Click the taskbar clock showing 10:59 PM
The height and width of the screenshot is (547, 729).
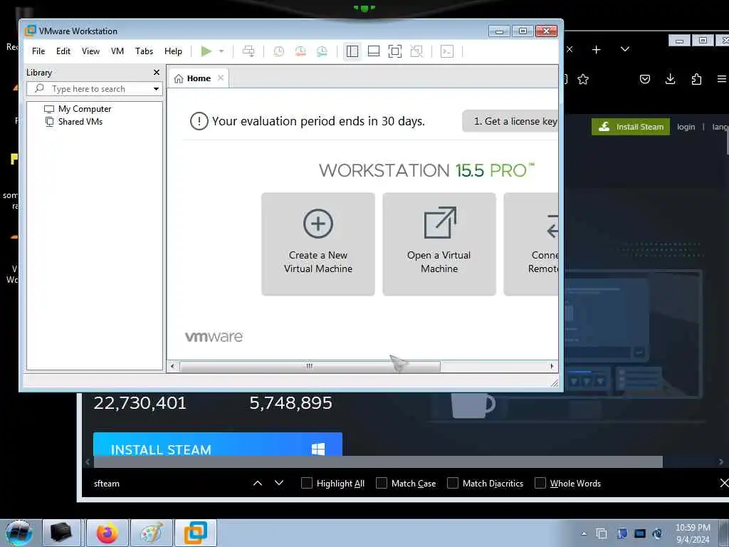[x=693, y=533]
